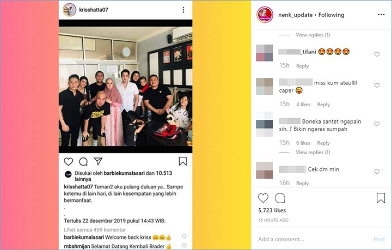Open Lihat semua 459 komentar

coord(95,229)
